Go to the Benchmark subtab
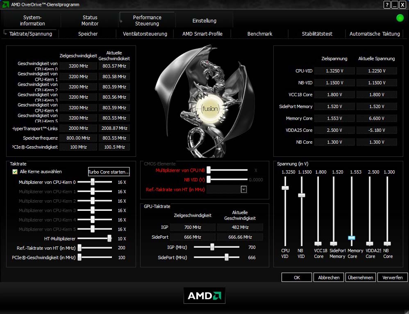This screenshot has width=409, height=314. [x=260, y=34]
